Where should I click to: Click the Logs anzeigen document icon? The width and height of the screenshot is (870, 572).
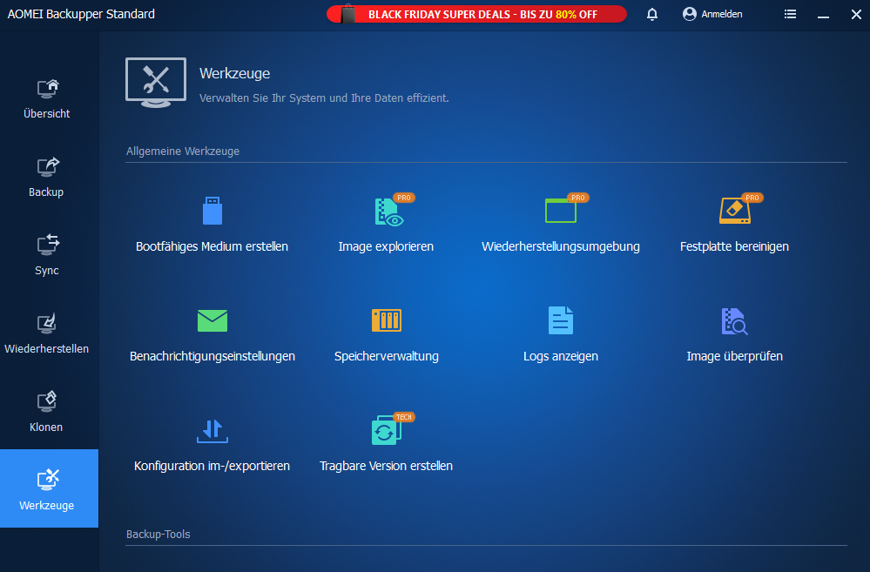[560, 320]
